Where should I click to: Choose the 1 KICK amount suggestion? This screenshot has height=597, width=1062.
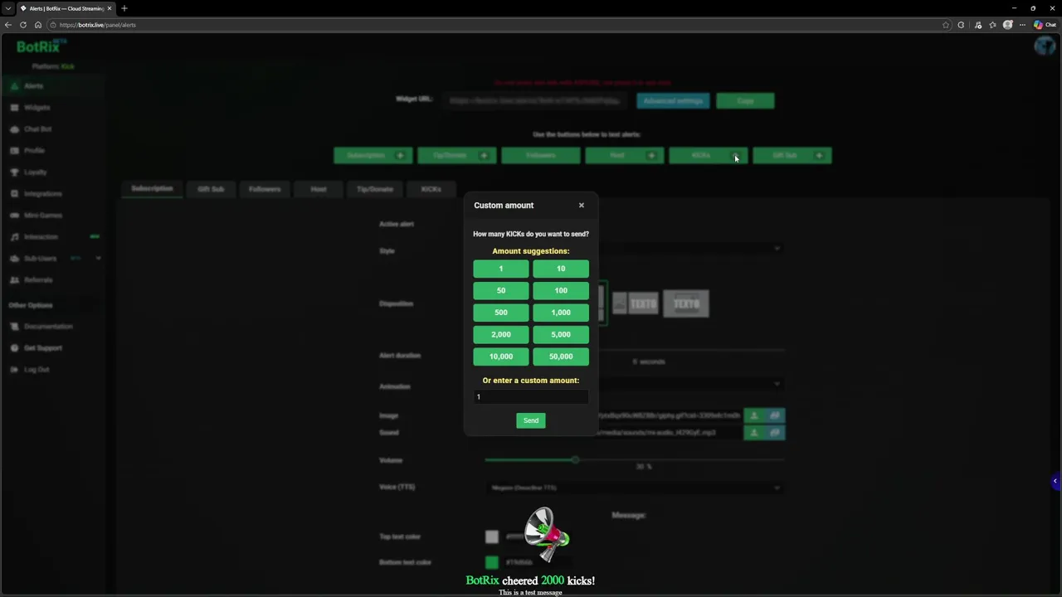pyautogui.click(x=500, y=269)
